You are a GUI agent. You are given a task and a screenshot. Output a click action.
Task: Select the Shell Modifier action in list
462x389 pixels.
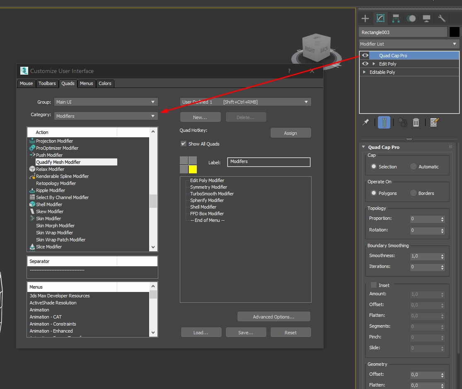point(49,205)
